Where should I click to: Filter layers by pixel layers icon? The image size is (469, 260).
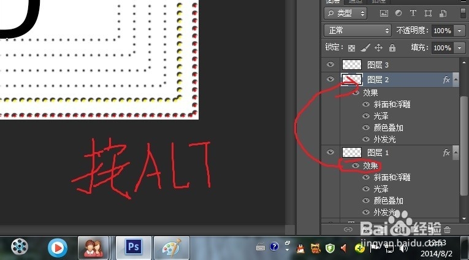384,13
